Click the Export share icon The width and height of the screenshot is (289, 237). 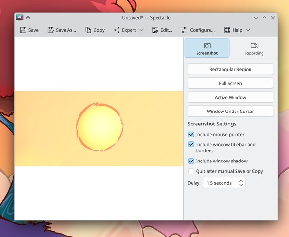pyautogui.click(x=117, y=30)
